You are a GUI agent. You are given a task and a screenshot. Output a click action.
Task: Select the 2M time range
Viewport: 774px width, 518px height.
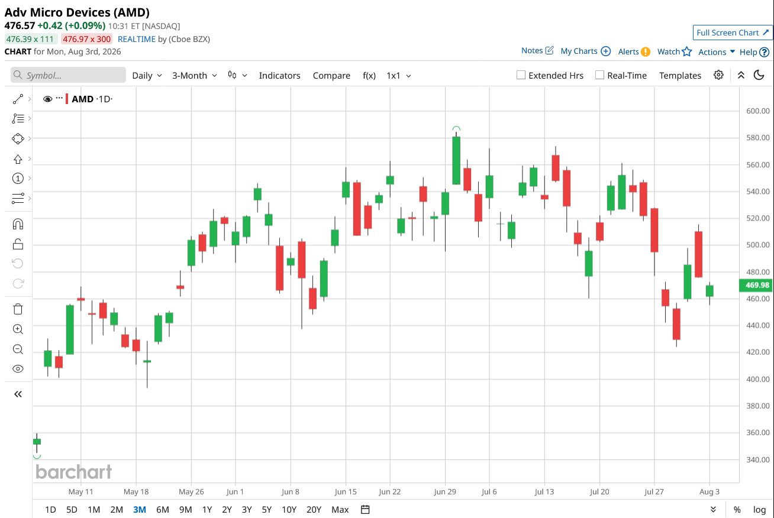point(117,510)
